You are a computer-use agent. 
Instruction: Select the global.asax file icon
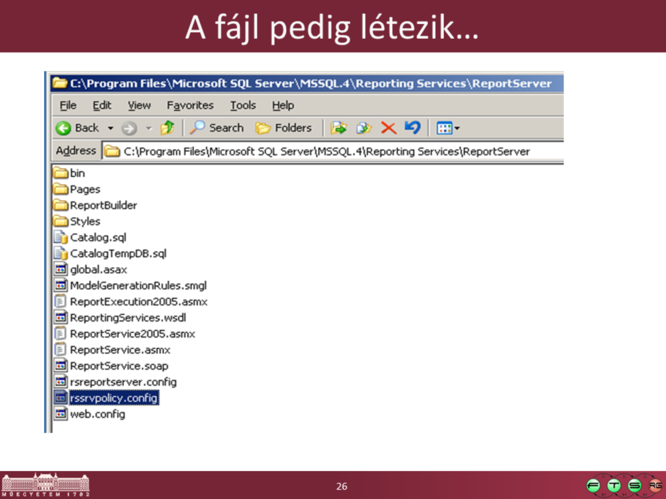tap(61, 269)
